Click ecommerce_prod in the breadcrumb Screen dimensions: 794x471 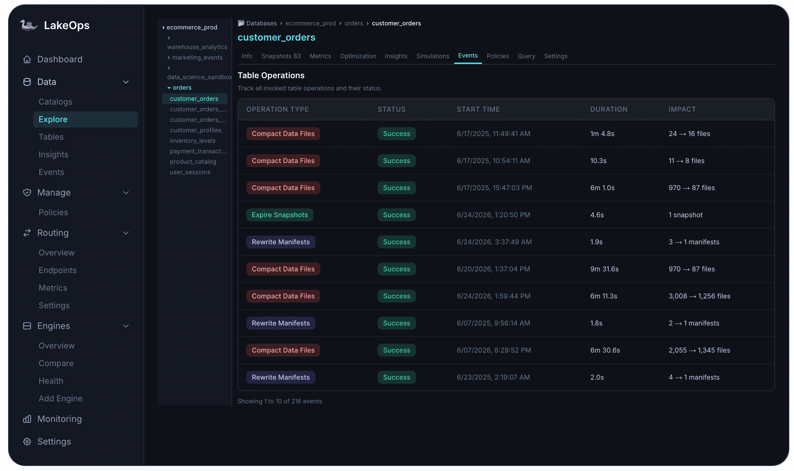point(311,23)
